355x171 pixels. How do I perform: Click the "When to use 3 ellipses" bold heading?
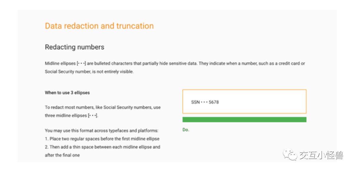[x=67, y=93]
